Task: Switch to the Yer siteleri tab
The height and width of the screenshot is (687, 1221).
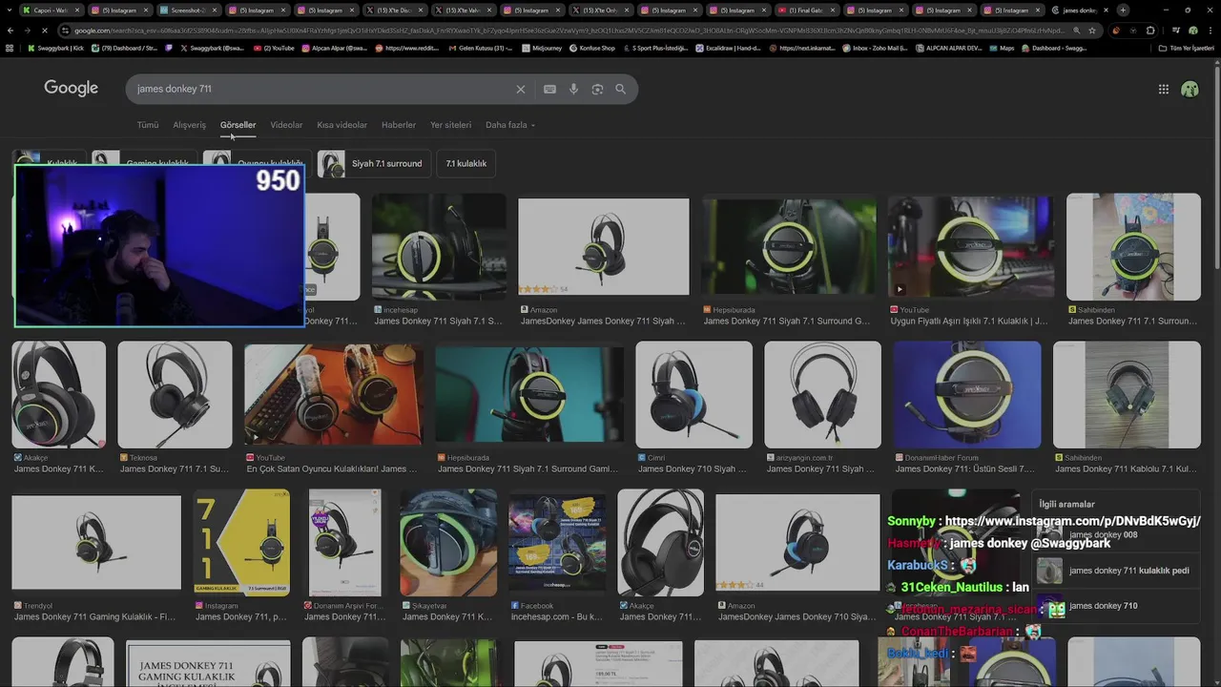Action: 450,125
